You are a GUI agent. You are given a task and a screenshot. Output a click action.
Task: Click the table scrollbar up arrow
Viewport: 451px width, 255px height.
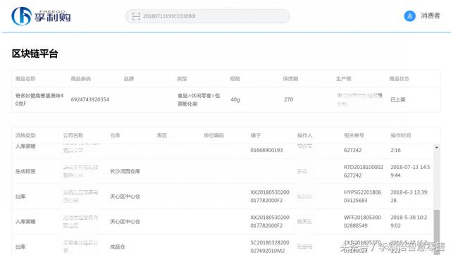(x=437, y=147)
